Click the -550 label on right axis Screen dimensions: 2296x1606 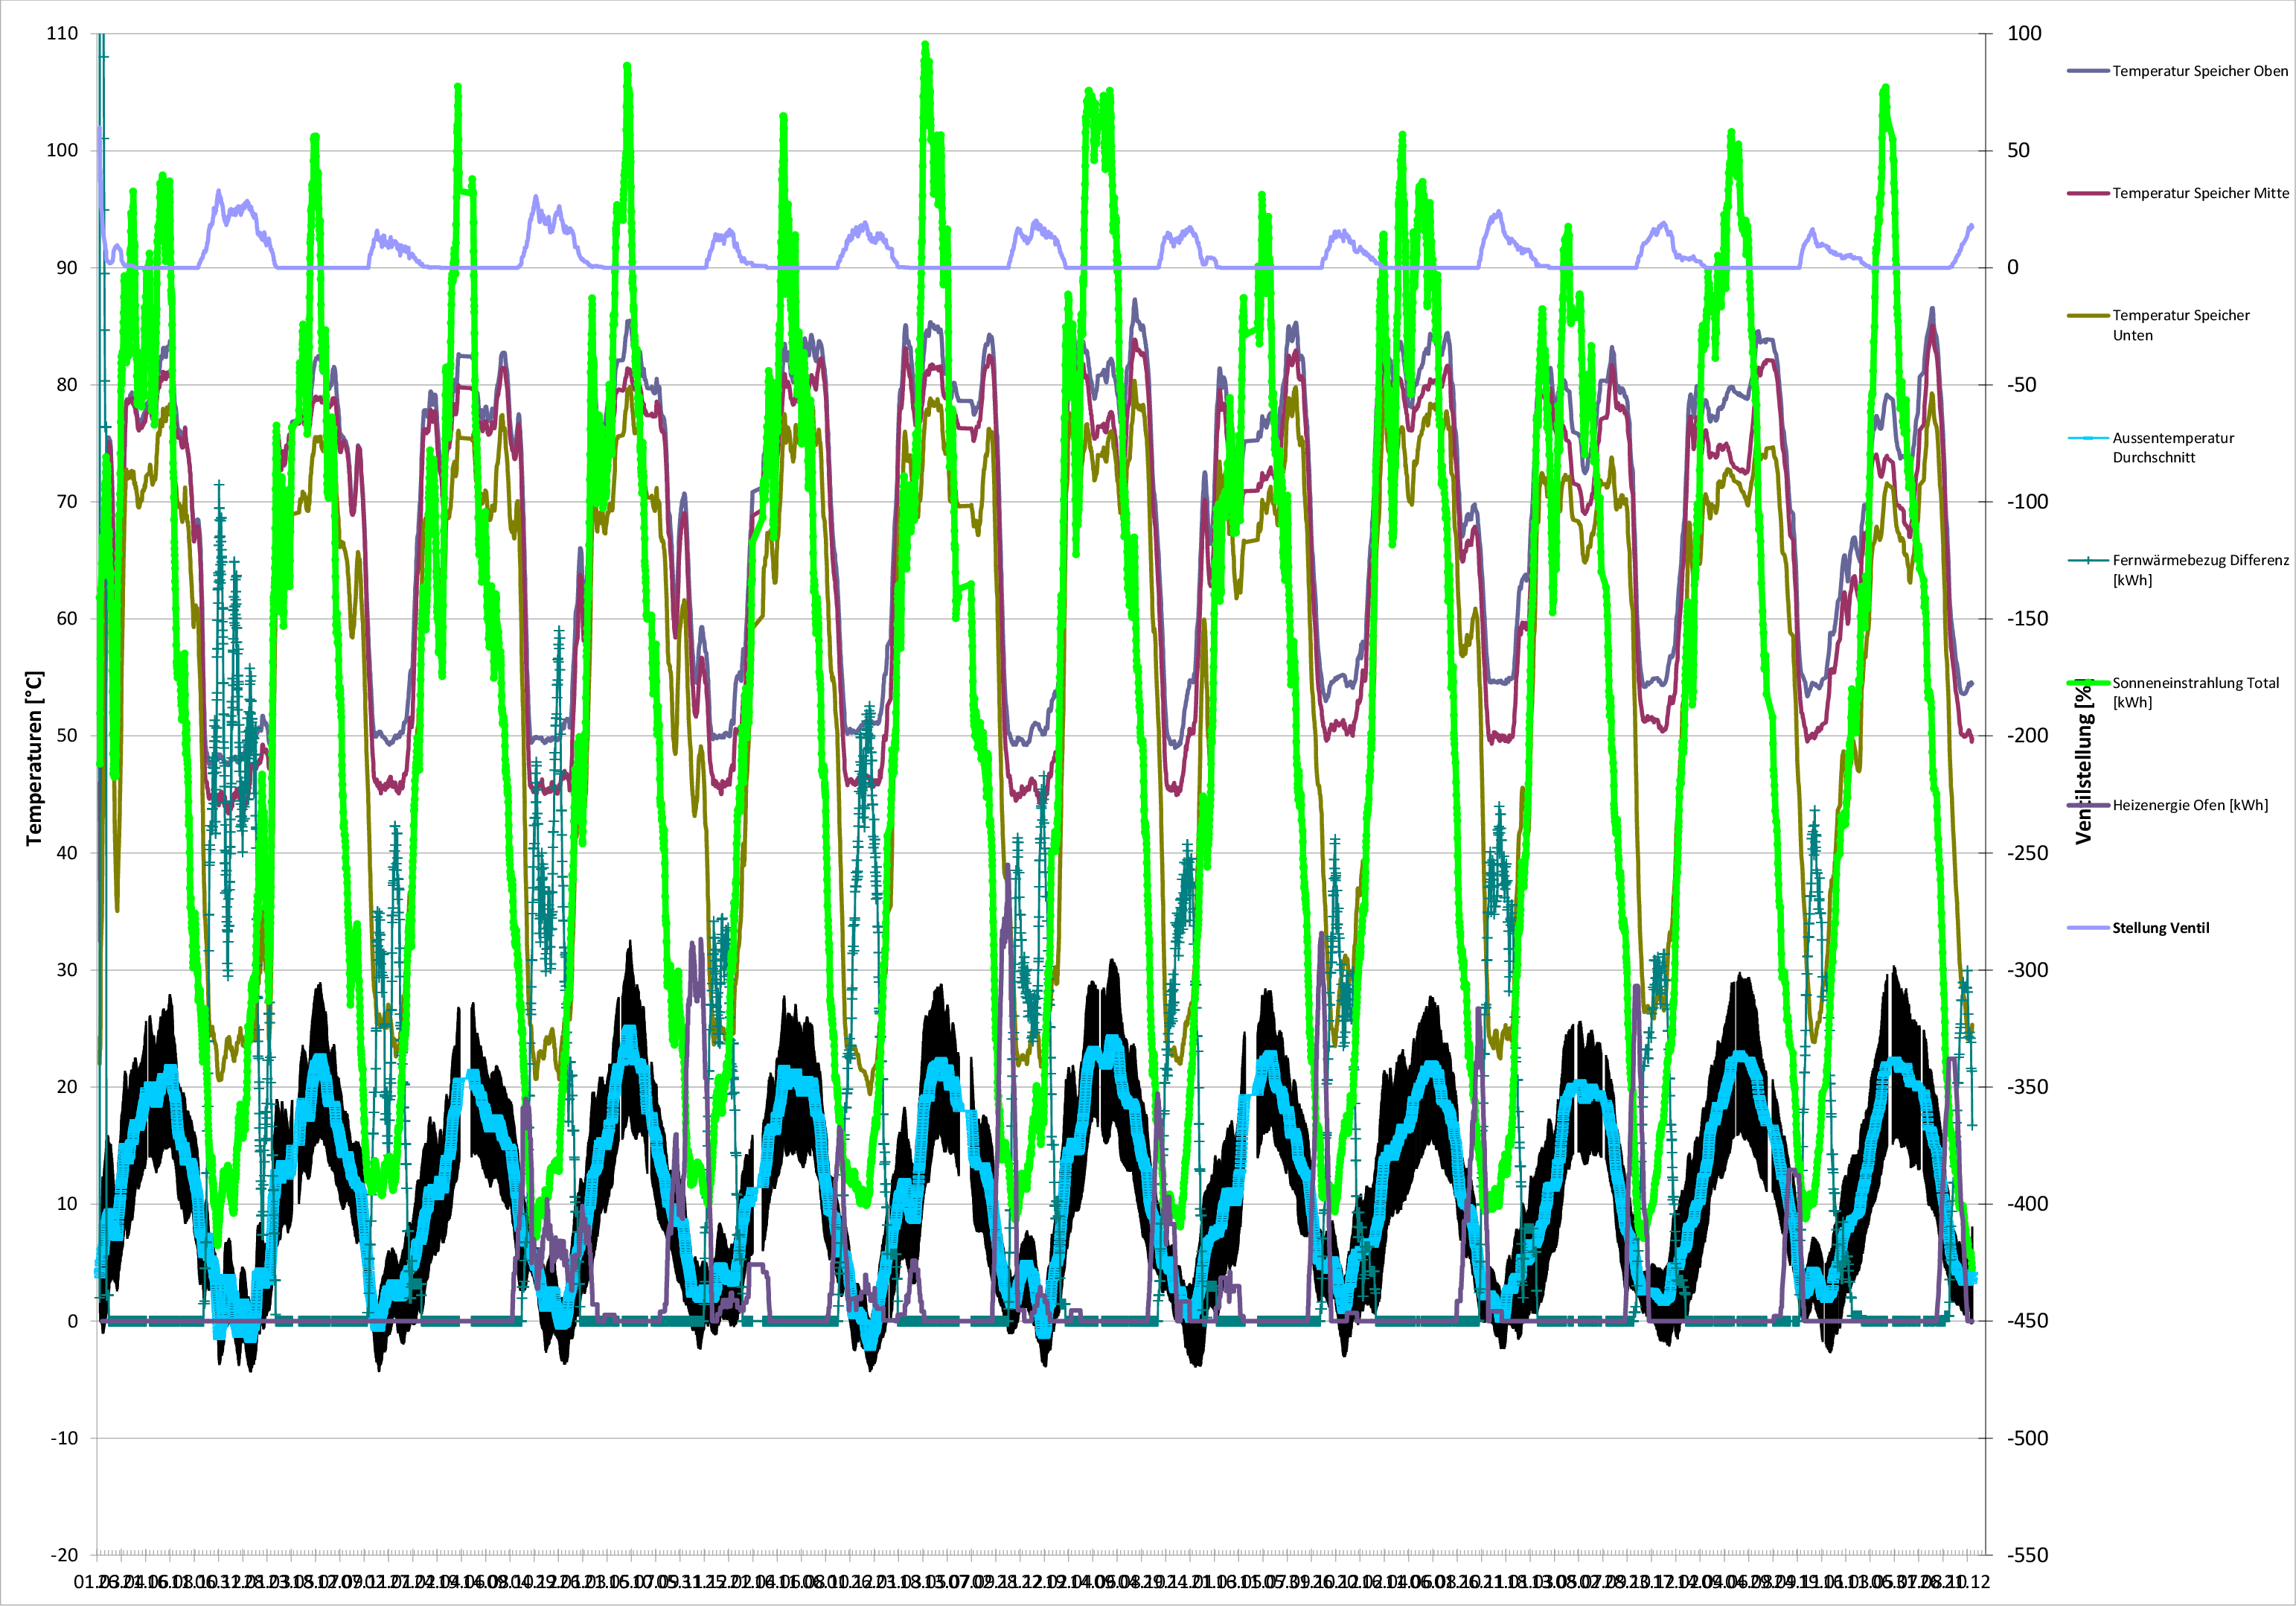pos(2027,1554)
